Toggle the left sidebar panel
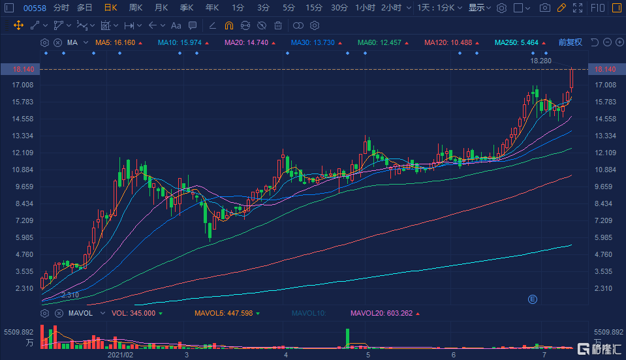The width and height of the screenshot is (626, 360). tap(8, 8)
